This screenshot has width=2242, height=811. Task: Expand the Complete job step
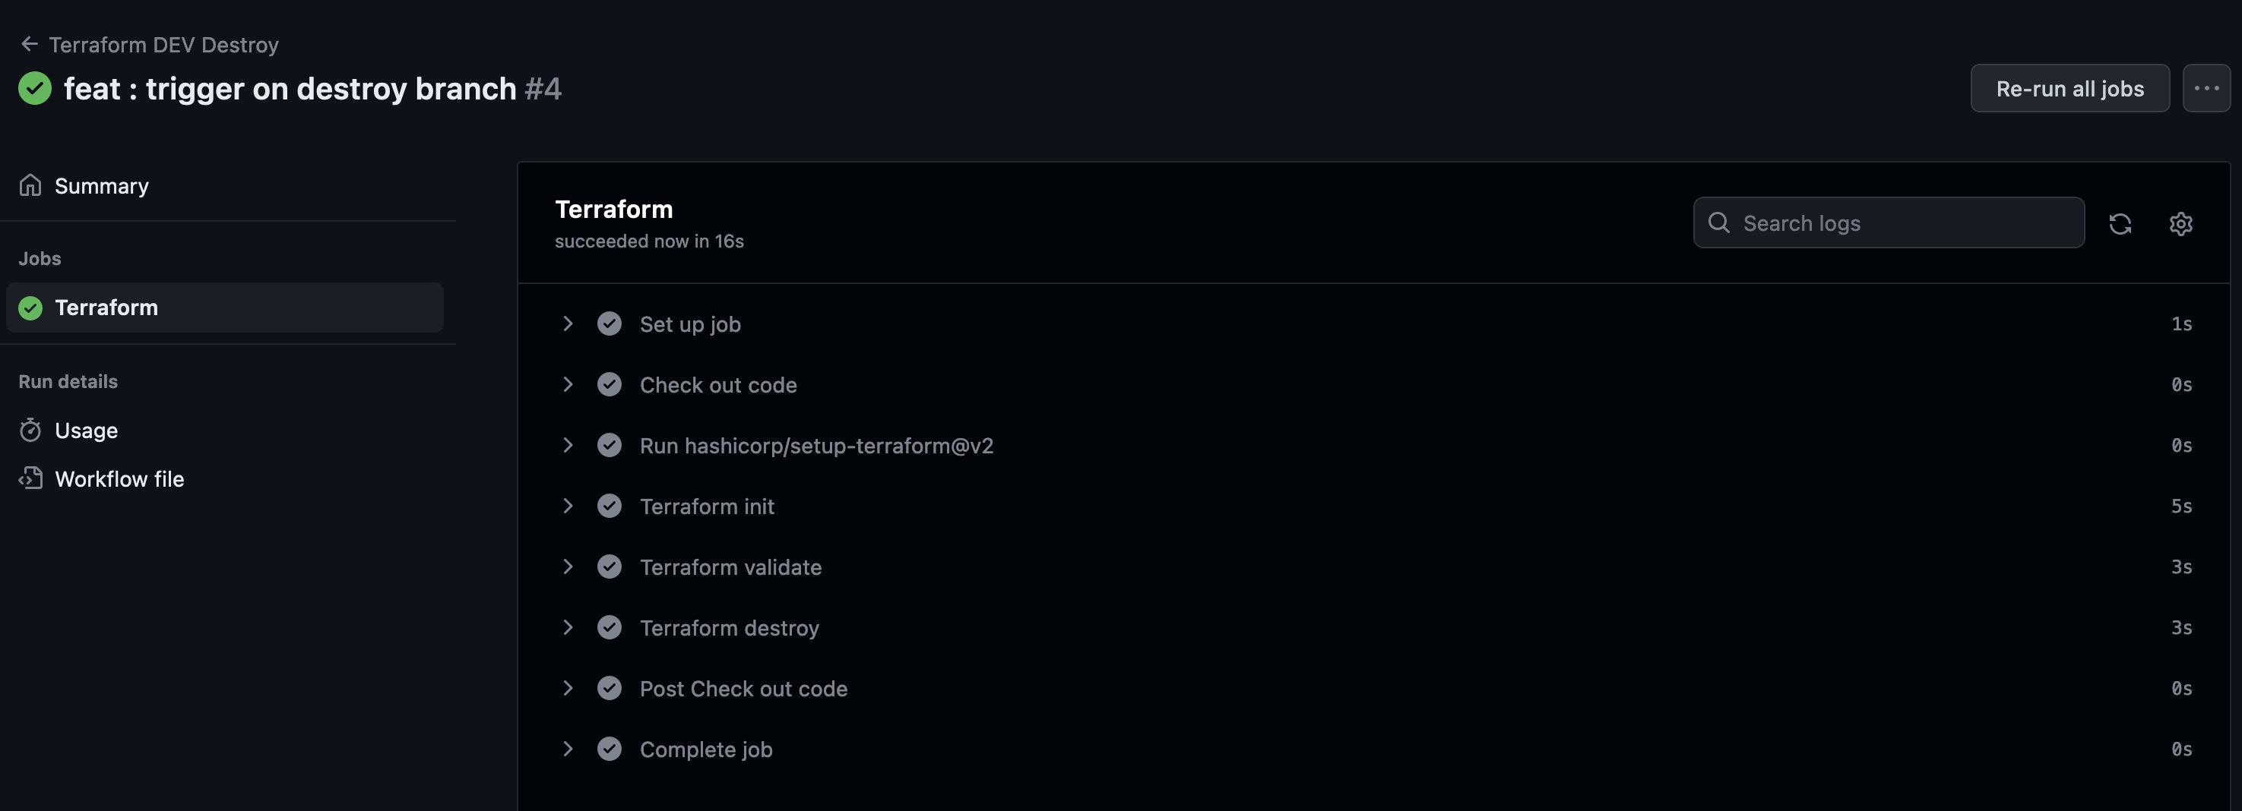pyautogui.click(x=568, y=749)
